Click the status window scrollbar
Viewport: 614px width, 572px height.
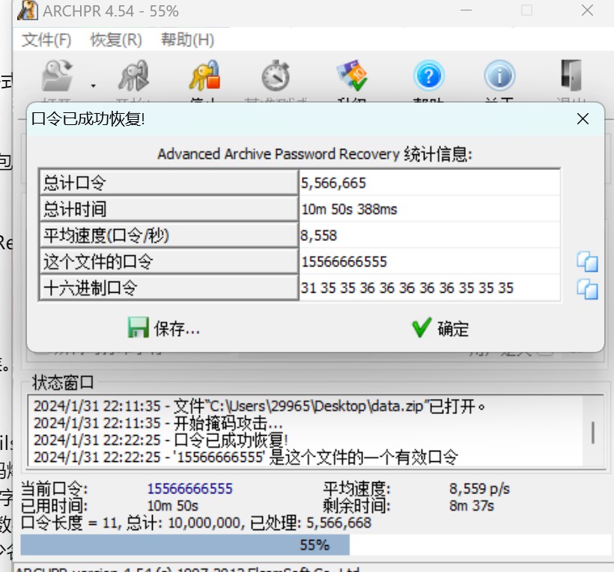(x=593, y=432)
